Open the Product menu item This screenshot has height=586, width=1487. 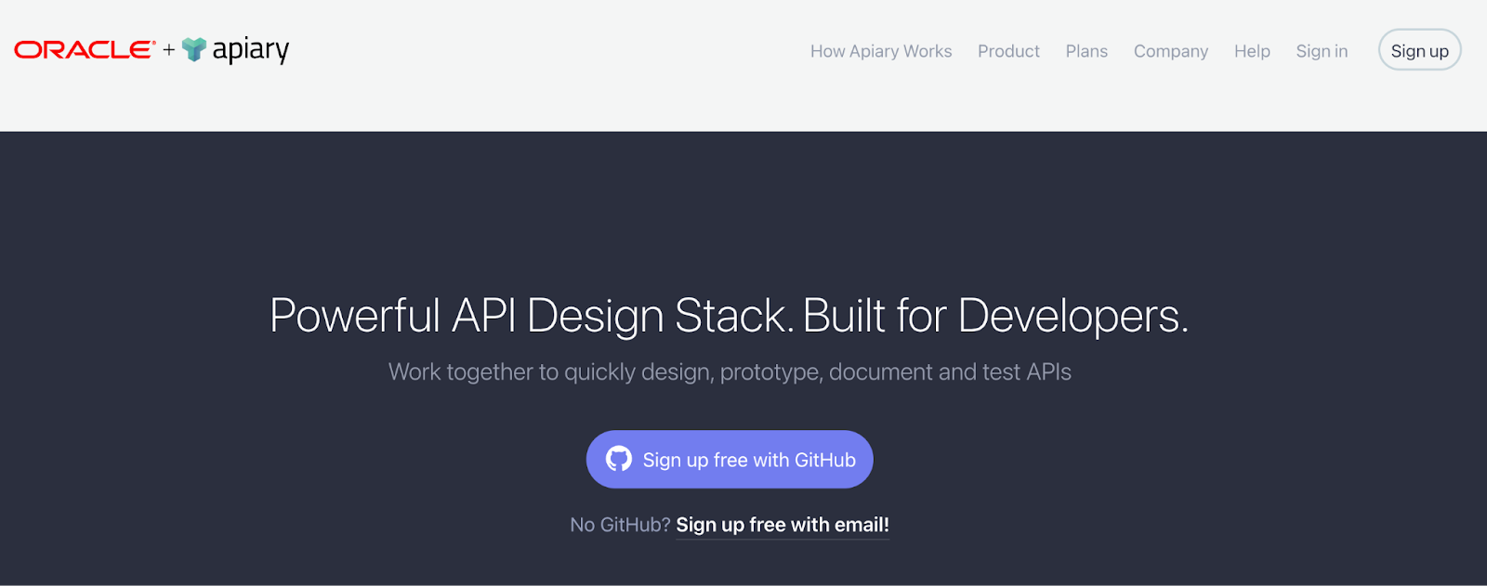[x=1008, y=51]
